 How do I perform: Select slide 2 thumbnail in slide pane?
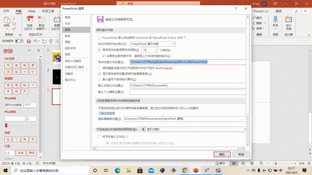[x=57, y=77]
